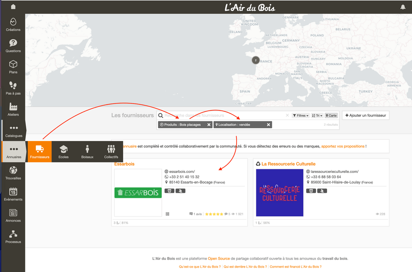Select the Ecoles submenu item
The height and width of the screenshot is (272, 412).
tap(64, 152)
